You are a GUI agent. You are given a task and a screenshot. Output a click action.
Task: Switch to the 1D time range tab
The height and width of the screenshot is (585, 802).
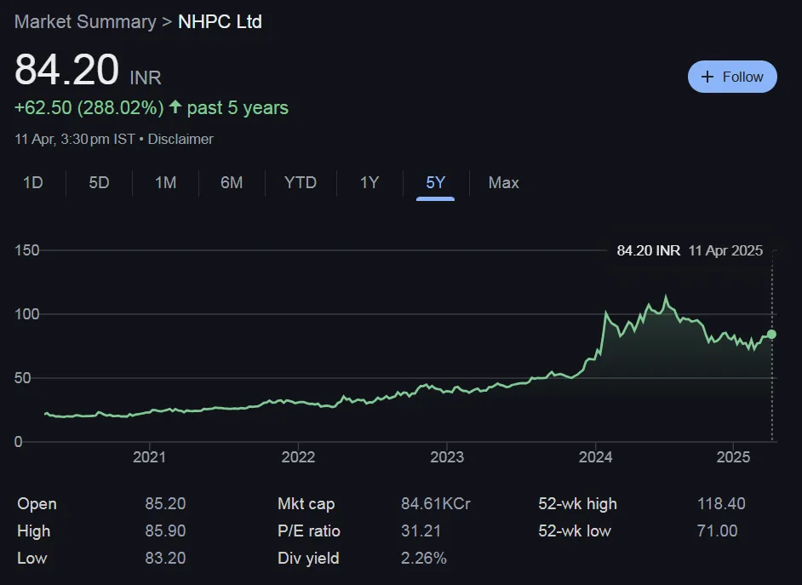tap(32, 182)
